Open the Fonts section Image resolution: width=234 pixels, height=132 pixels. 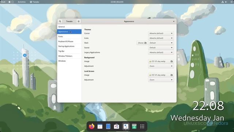click(x=69, y=37)
